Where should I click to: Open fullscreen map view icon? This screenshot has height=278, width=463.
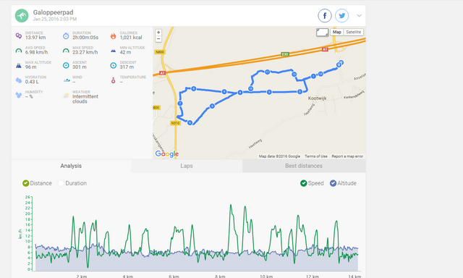pyautogui.click(x=322, y=32)
